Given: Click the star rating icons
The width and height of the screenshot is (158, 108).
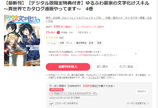Looking at the screenshot, I should click(52, 37).
